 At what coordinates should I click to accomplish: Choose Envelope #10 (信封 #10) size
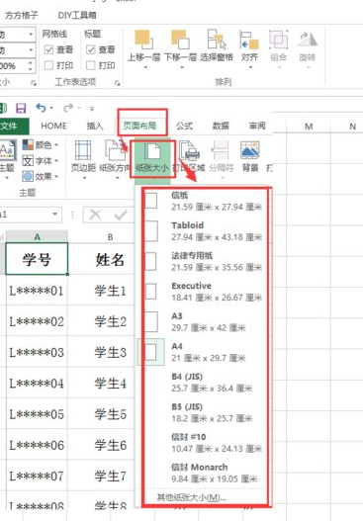(x=204, y=443)
